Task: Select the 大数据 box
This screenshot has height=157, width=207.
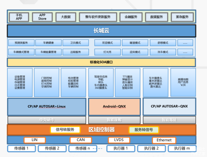Action: [66, 17]
